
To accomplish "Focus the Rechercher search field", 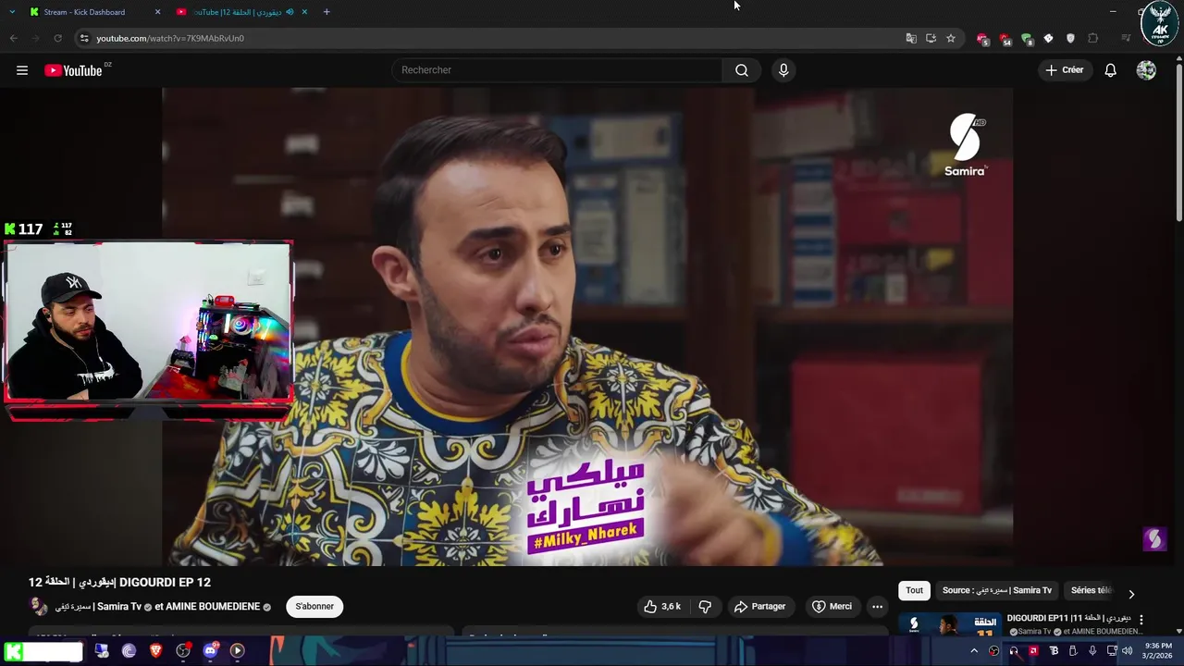I will [x=558, y=70].
